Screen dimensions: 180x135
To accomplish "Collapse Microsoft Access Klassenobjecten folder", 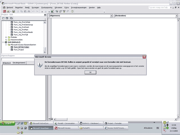I will coord(6,45).
